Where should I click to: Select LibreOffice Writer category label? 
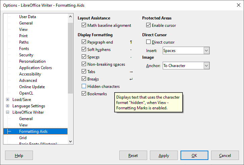click(28, 112)
